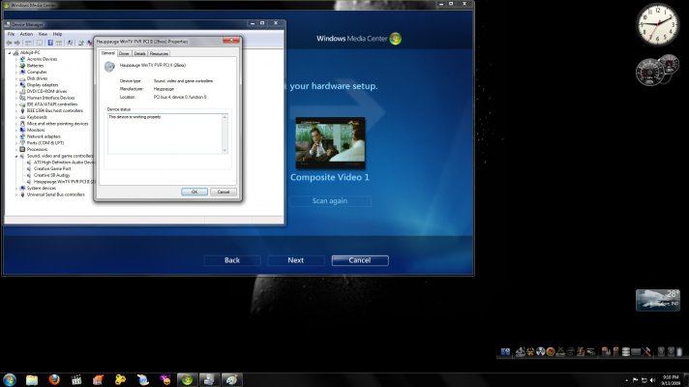Open Action Center flag in system tray

click(636, 380)
